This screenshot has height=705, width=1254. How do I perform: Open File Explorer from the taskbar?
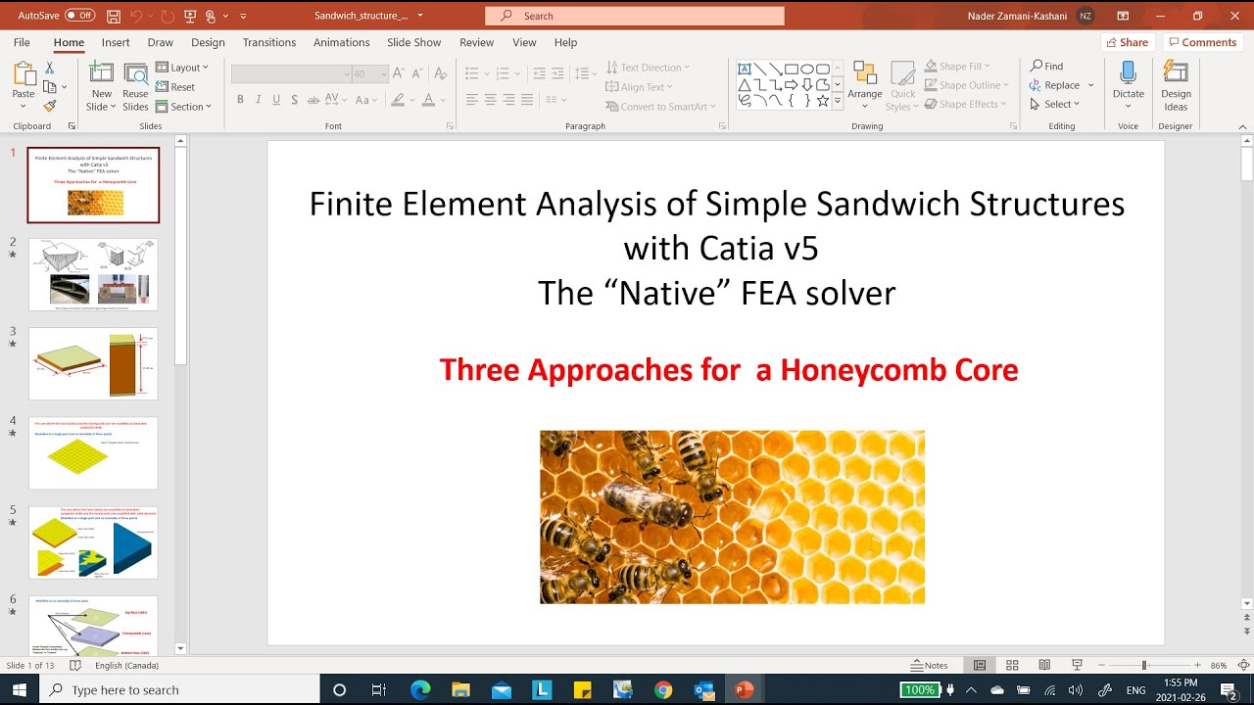coord(460,690)
